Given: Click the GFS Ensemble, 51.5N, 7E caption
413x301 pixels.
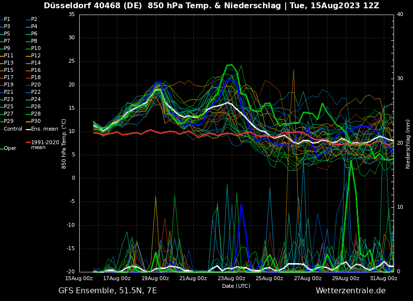Looking at the screenshot, I should (x=107, y=291).
